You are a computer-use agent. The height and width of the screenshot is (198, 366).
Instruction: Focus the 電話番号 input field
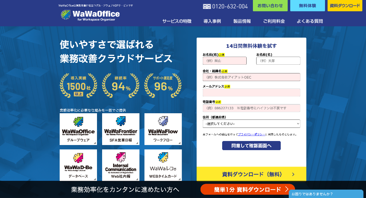(251, 108)
